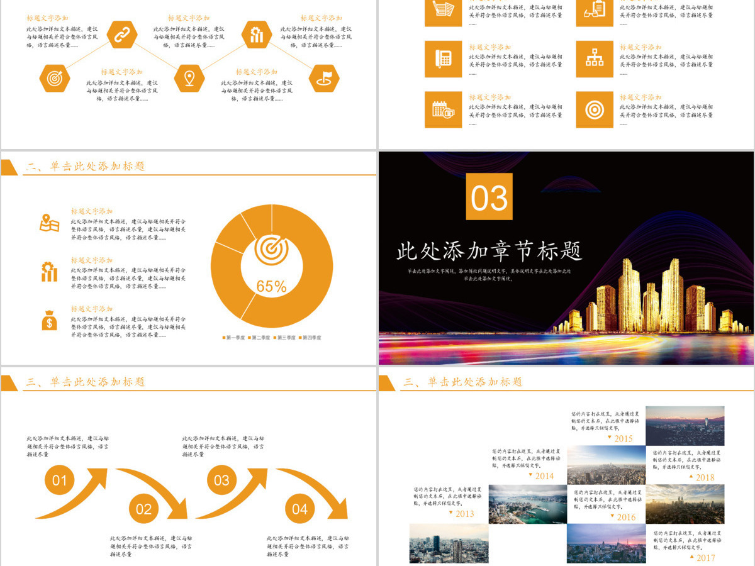This screenshot has height=566, width=755.
Task: Select 标题文字添加 heading beside money bag icon
Action: click(x=92, y=309)
